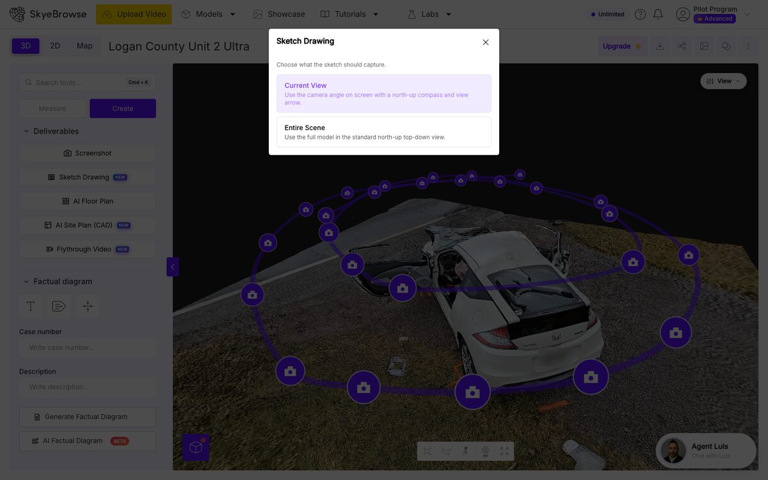Click the fit-to-frame icon in the viewer toolbar
The height and width of the screenshot is (480, 768).
(427, 451)
